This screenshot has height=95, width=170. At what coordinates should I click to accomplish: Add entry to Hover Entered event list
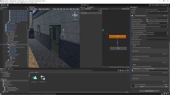point(164,54)
